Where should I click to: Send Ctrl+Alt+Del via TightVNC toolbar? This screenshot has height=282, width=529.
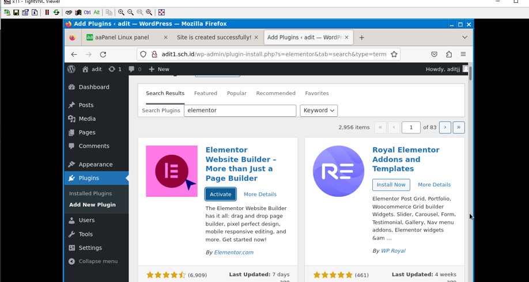69,13
